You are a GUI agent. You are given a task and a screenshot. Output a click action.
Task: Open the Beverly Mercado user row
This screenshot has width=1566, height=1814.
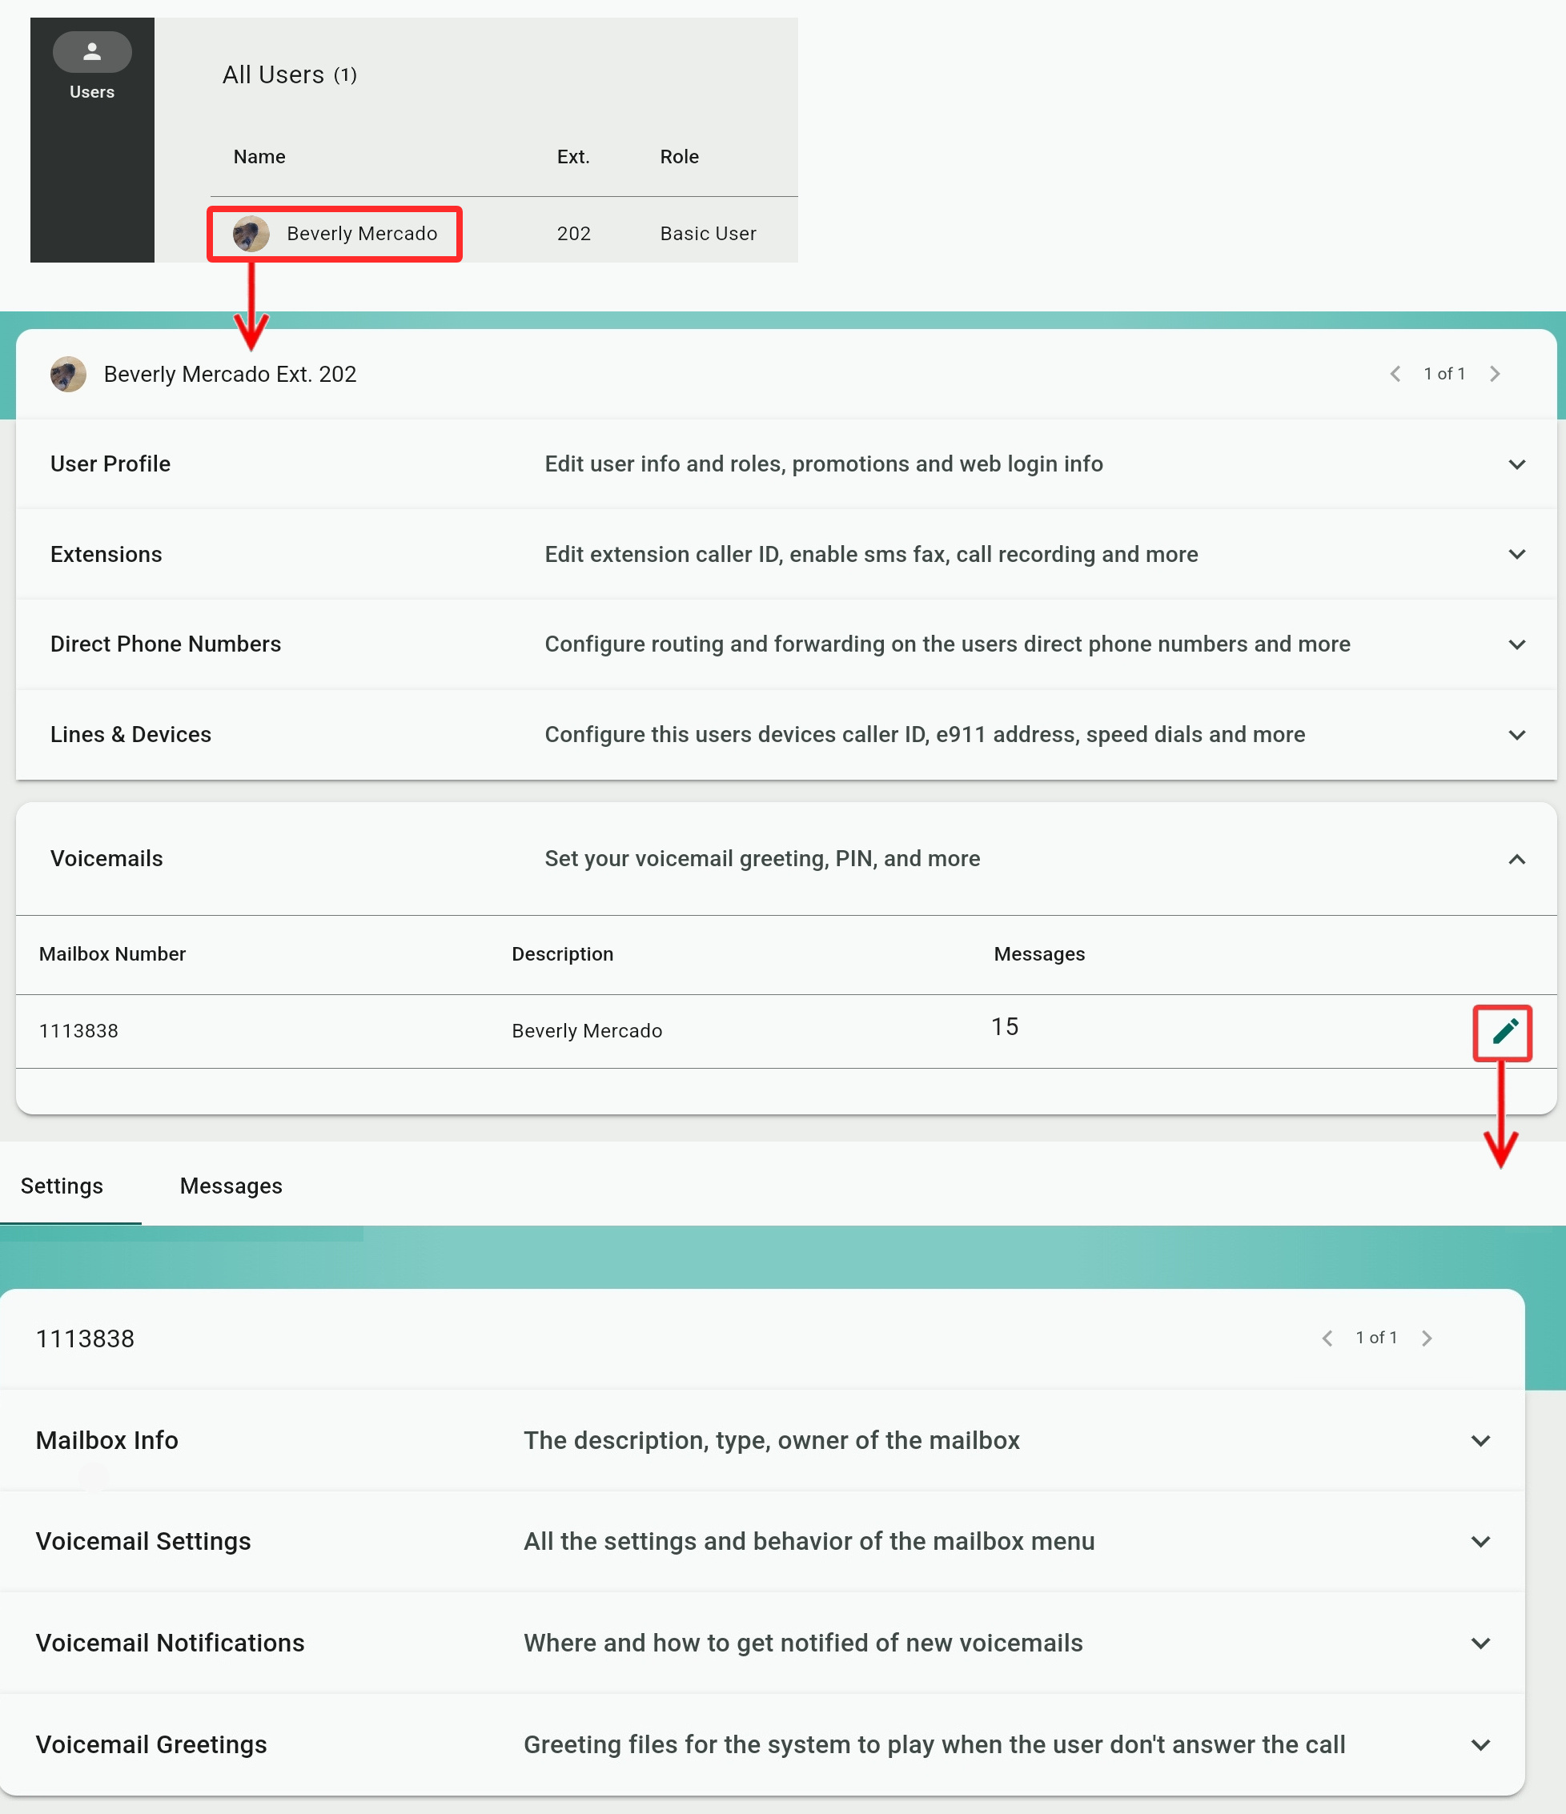(362, 234)
